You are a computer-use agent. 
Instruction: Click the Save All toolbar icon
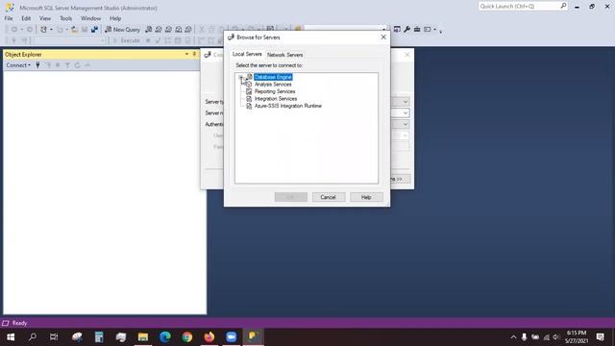coord(94,30)
